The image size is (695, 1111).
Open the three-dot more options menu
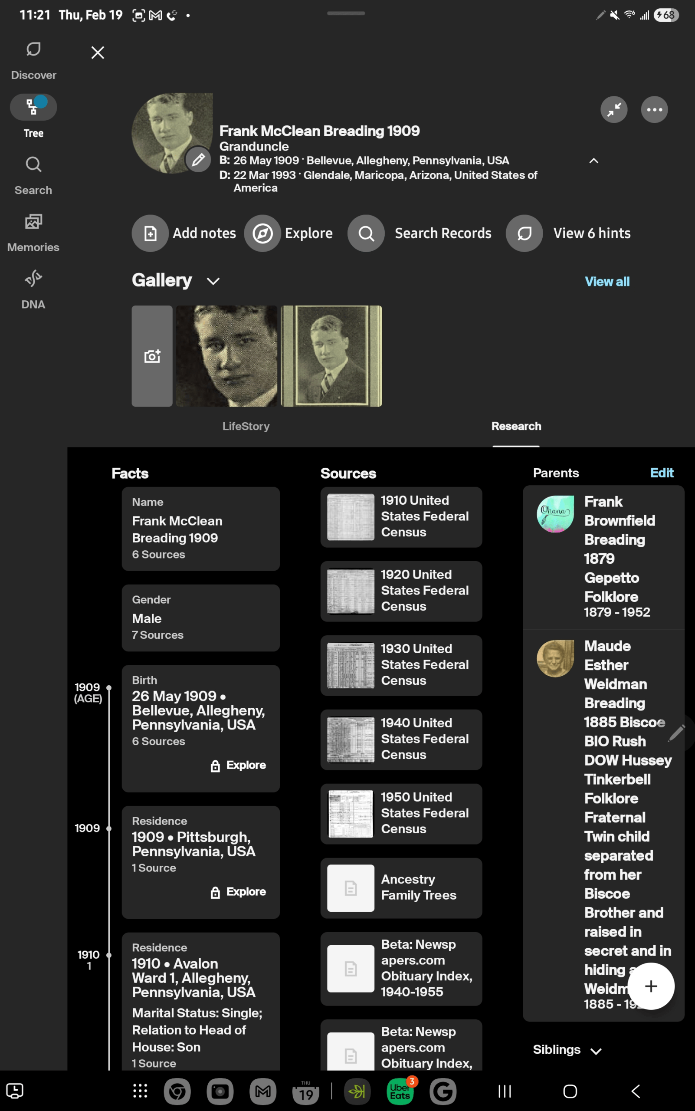(x=654, y=109)
